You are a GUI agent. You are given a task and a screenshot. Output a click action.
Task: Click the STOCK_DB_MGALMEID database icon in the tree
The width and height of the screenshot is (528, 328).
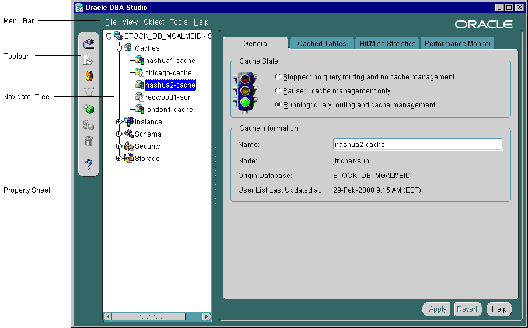[x=118, y=36]
